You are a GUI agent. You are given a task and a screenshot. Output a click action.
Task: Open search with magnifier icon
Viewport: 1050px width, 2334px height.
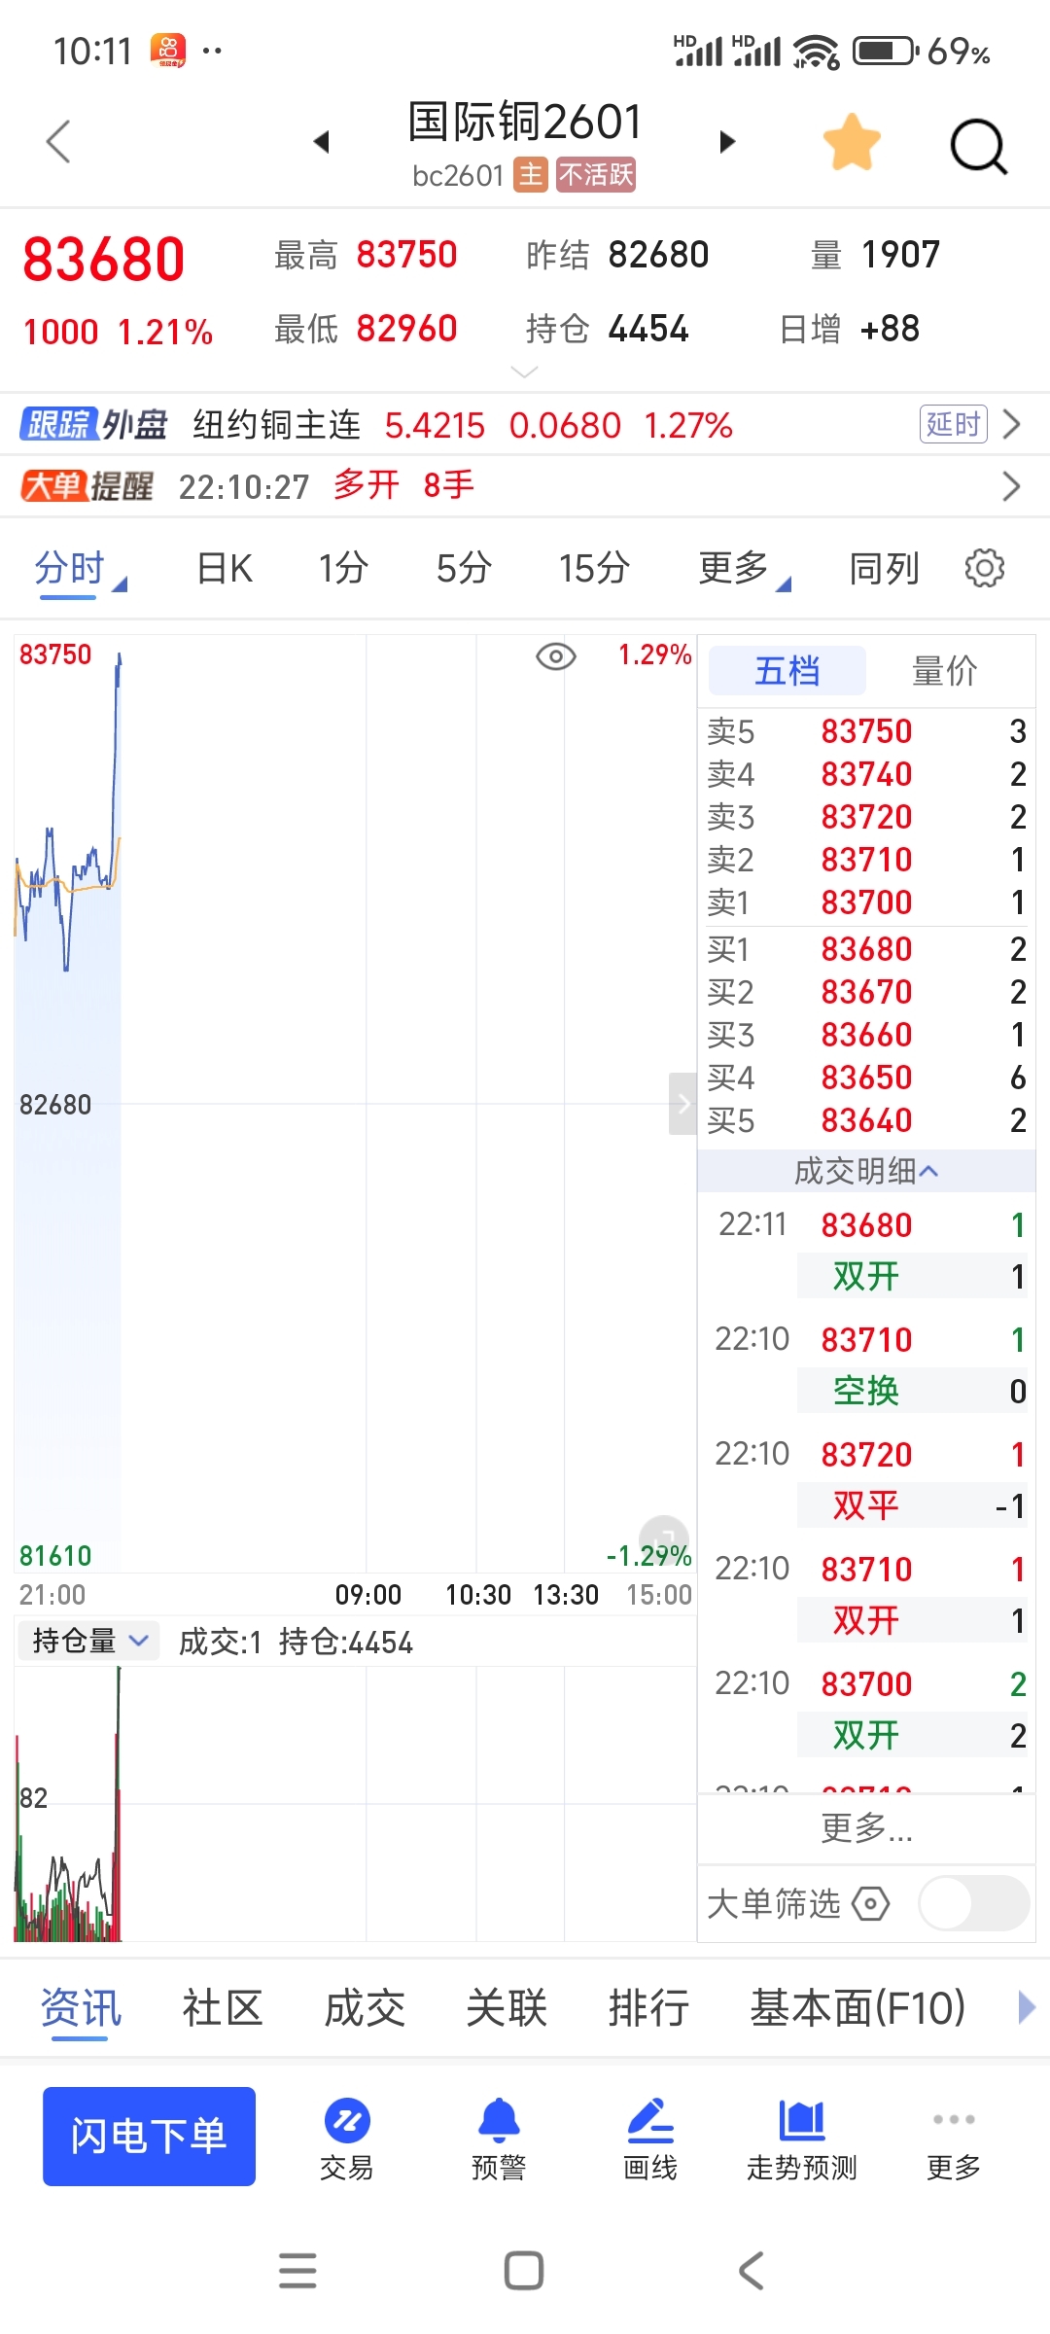(977, 147)
